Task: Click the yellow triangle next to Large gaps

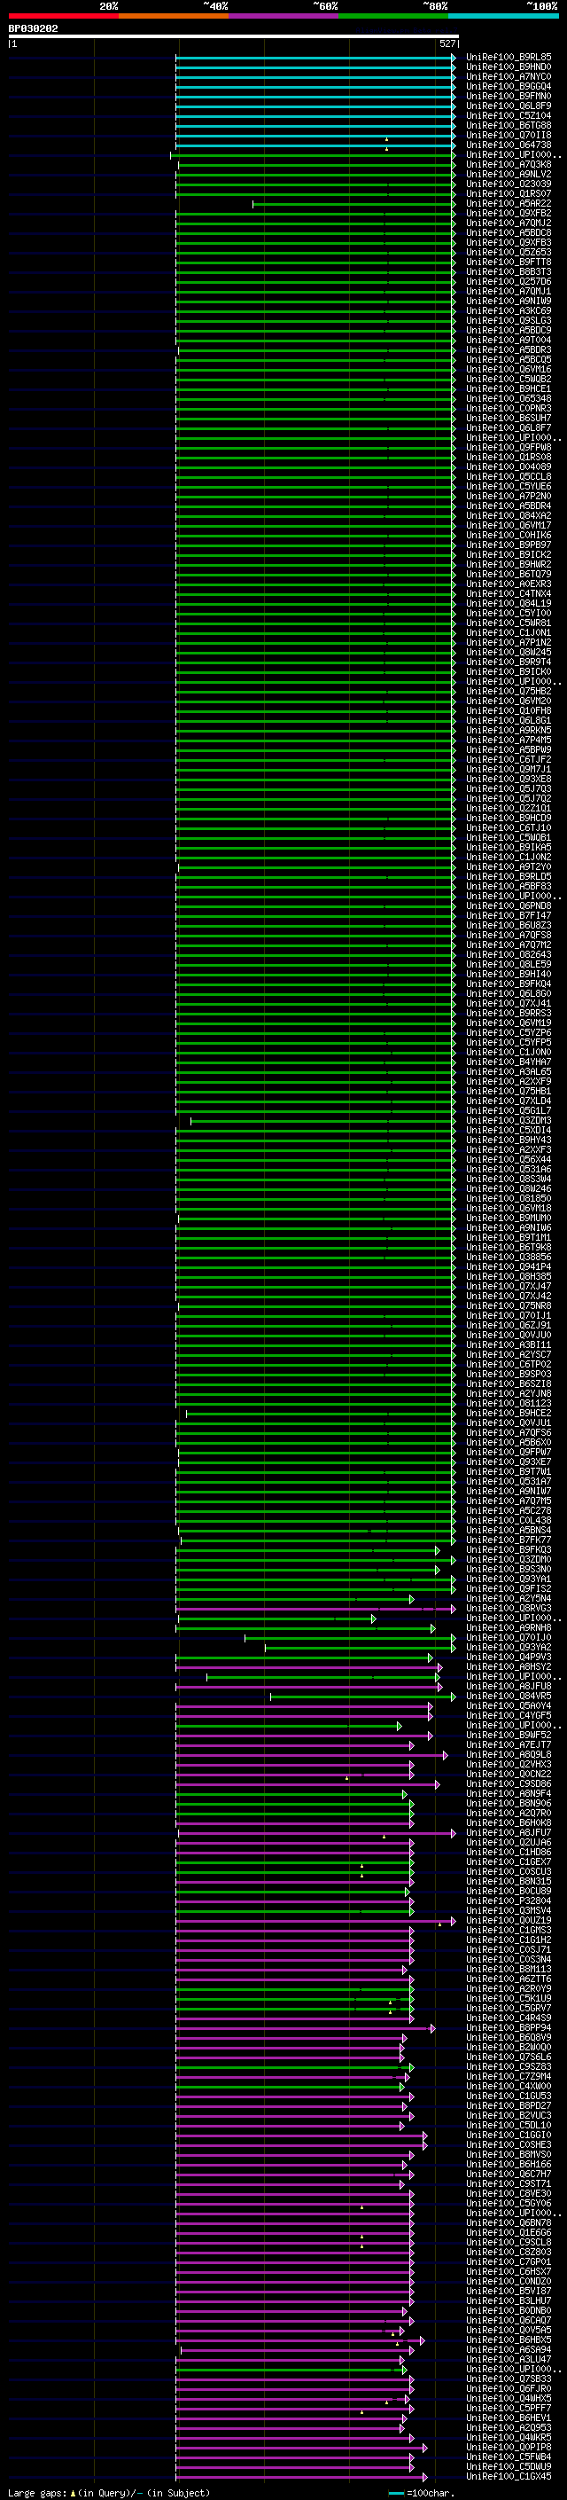Action: 73,2492
